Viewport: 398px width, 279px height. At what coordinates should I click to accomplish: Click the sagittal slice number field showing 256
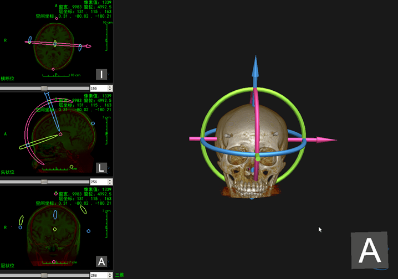point(99,182)
